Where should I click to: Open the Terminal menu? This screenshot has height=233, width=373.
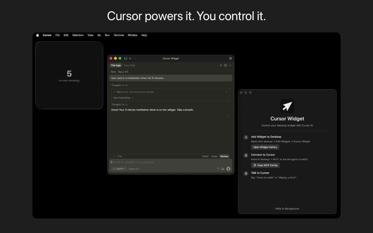click(118, 35)
